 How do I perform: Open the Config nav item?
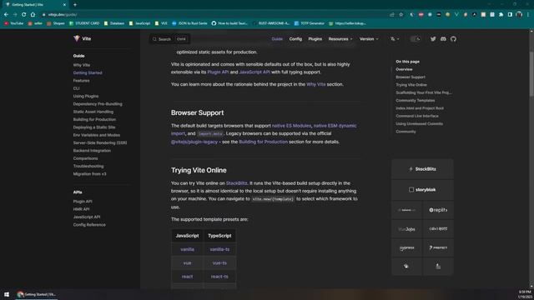tap(295, 39)
